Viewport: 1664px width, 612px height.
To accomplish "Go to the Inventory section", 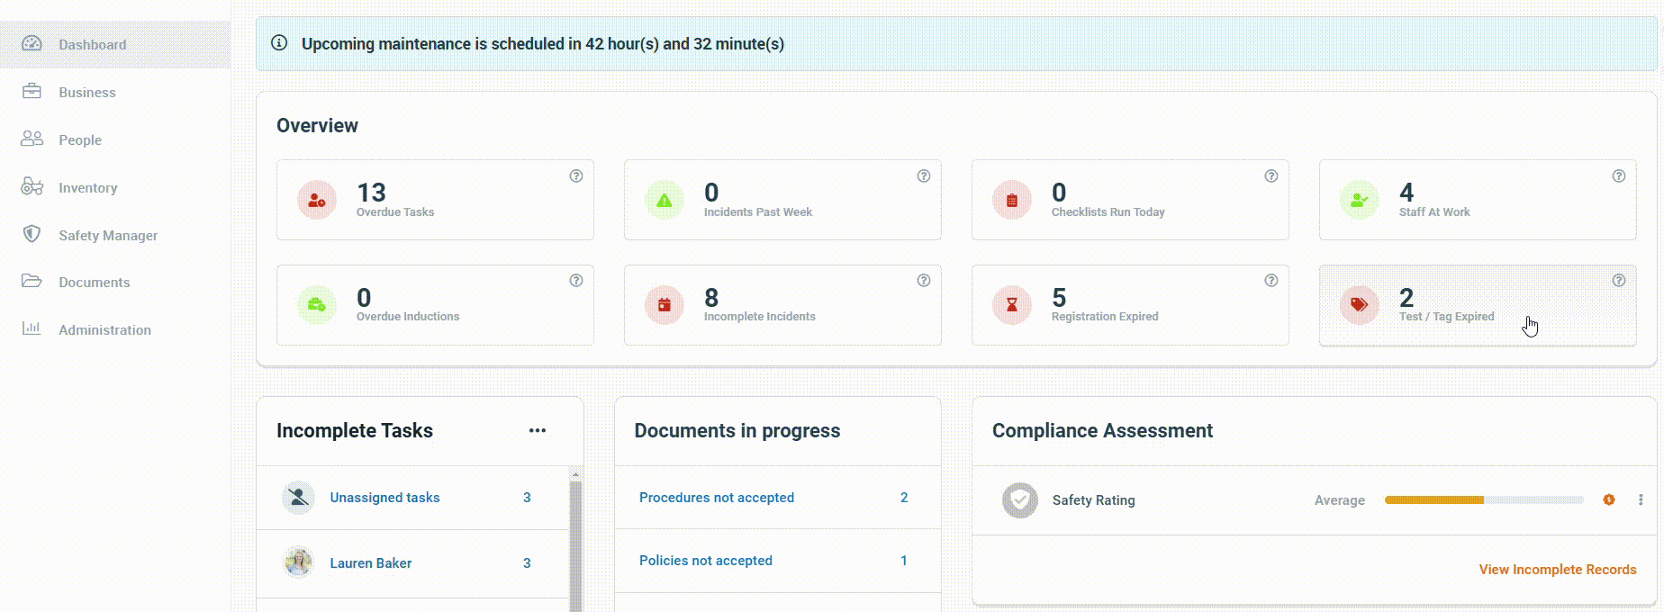I will 87,187.
